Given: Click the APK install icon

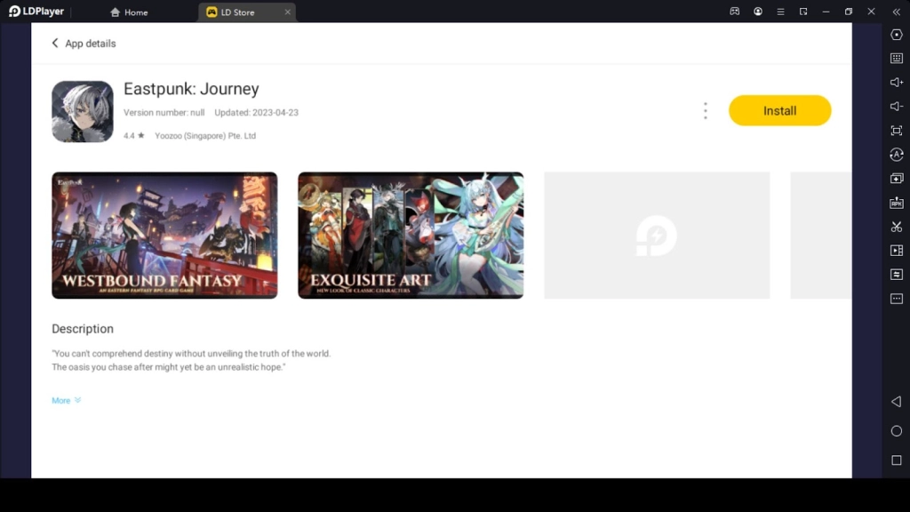Looking at the screenshot, I should pyautogui.click(x=897, y=203).
